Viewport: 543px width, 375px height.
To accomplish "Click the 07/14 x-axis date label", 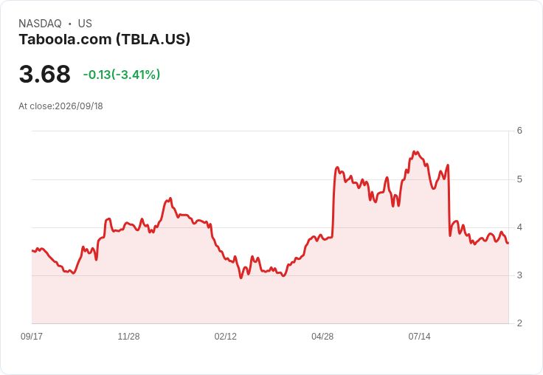I will tap(419, 336).
